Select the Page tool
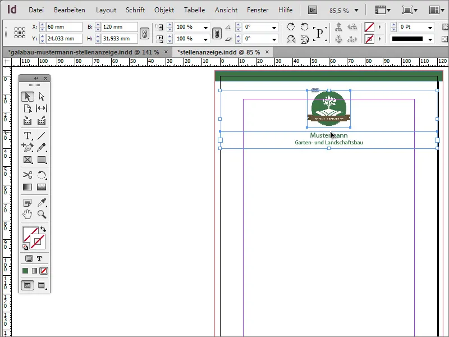The height and width of the screenshot is (337, 449). (28, 108)
